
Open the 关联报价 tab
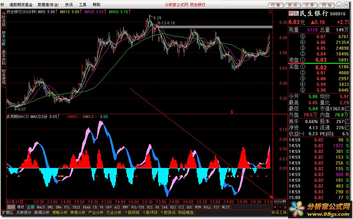click(x=24, y=213)
